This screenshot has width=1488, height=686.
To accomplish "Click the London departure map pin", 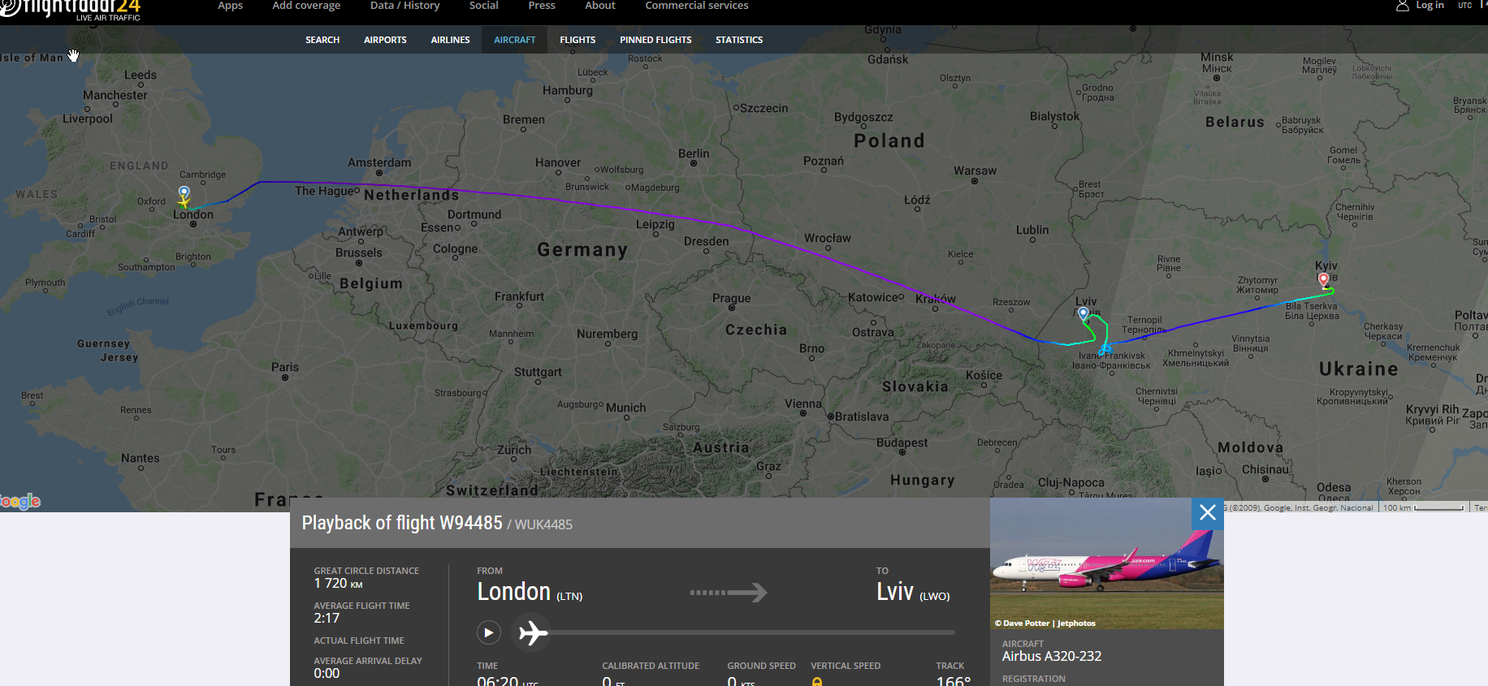I will (x=184, y=192).
